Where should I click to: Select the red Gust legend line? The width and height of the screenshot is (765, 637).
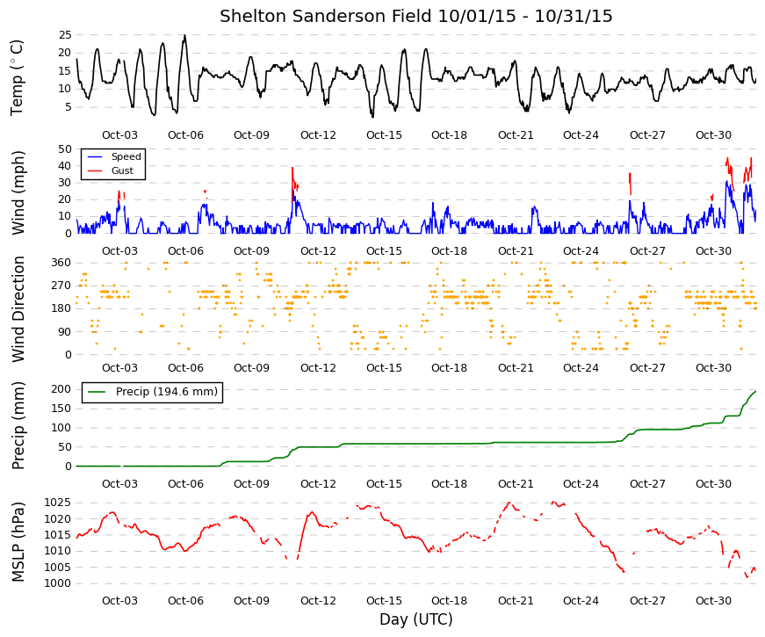click(95, 170)
